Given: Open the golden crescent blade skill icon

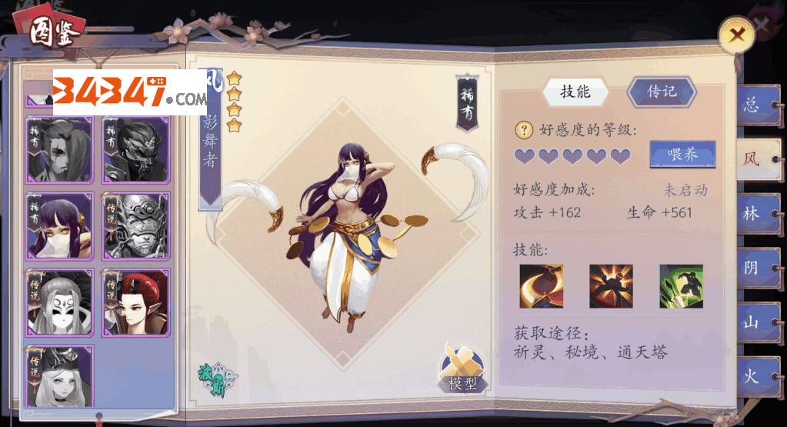Looking at the screenshot, I should [x=541, y=286].
